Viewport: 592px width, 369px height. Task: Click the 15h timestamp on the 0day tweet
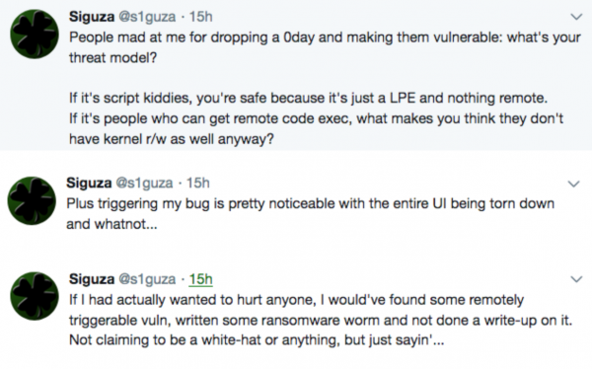[200, 17]
